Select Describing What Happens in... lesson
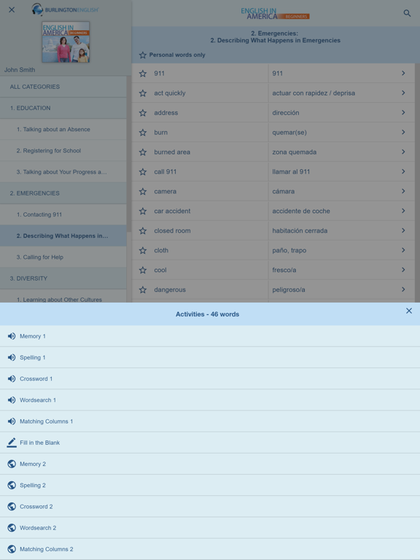 [63, 236]
